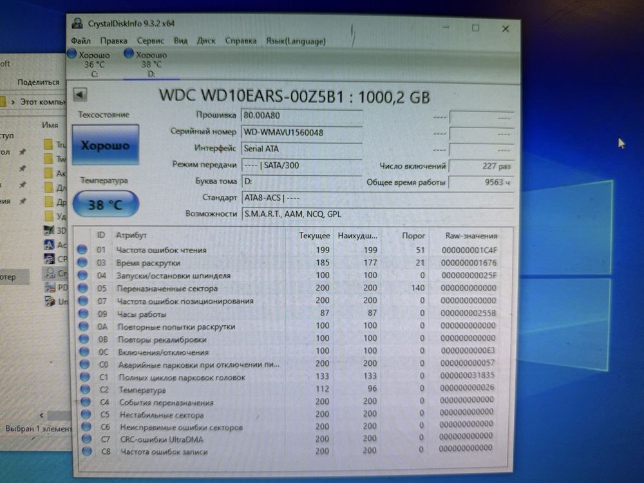Click the CrystalDiskInfo title bar app icon
This screenshot has width=644, height=483.
[x=77, y=23]
